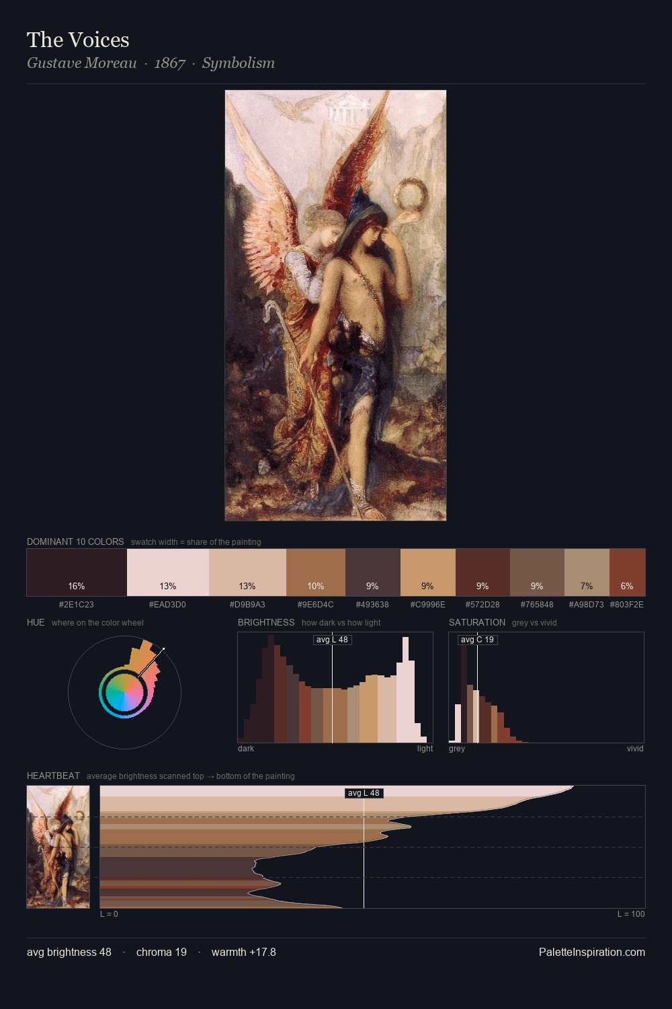Click the 6% label on the last swatch
Image resolution: width=672 pixels, height=1009 pixels.
pyautogui.click(x=627, y=586)
